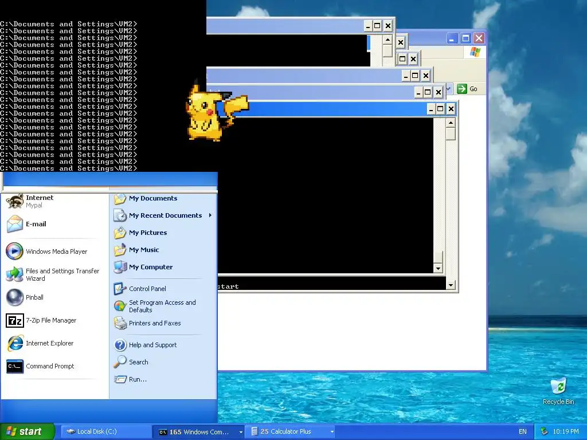Minimize the front console window

pos(431,109)
